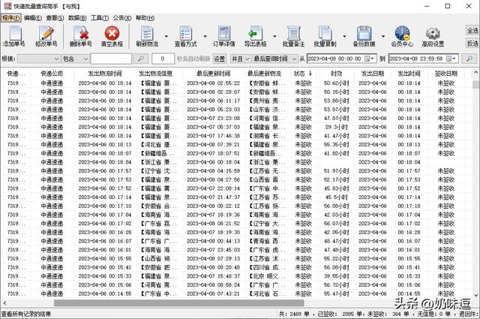The image size is (480, 319).
Task: Open the 工具(T) menu
Action: point(99,17)
